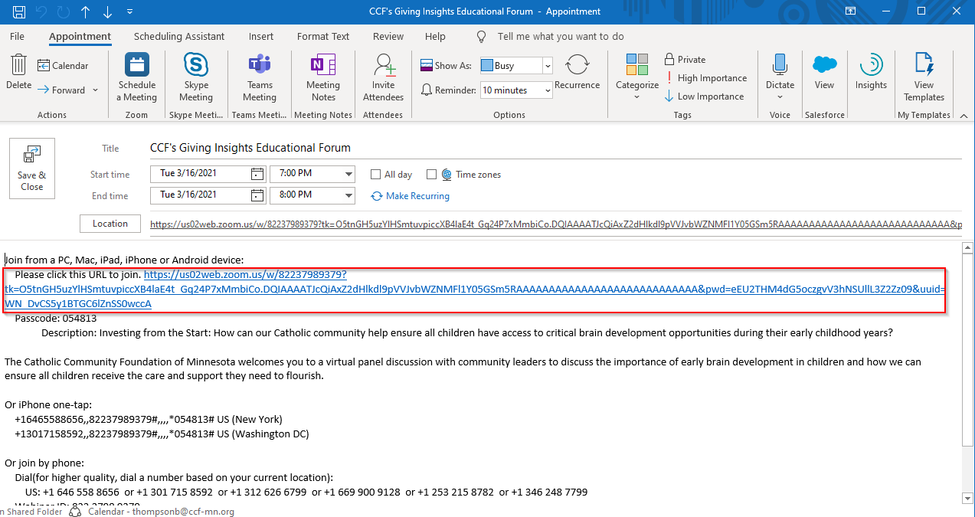
Task: Set Low Importance tag
Action: pos(705,97)
